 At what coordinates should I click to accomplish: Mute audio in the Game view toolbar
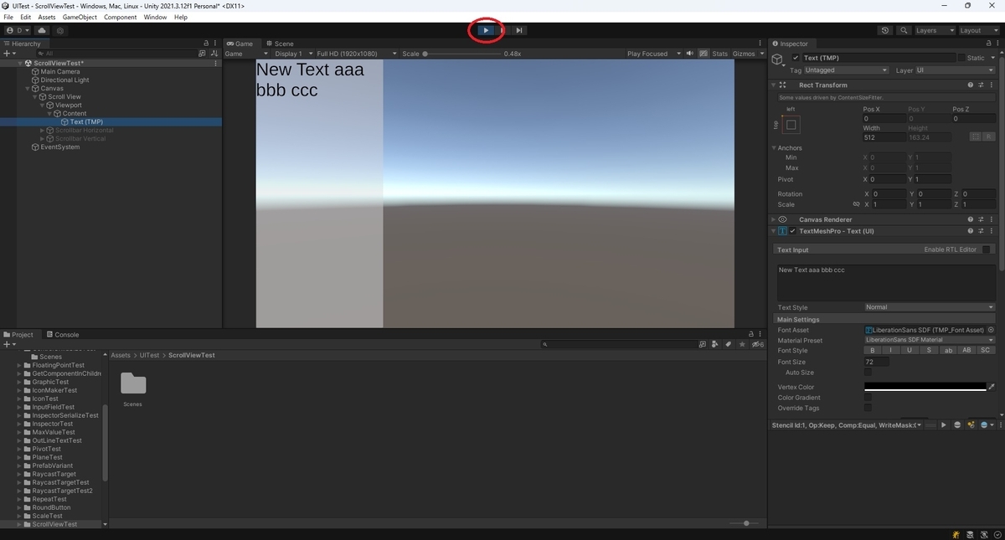coord(690,53)
